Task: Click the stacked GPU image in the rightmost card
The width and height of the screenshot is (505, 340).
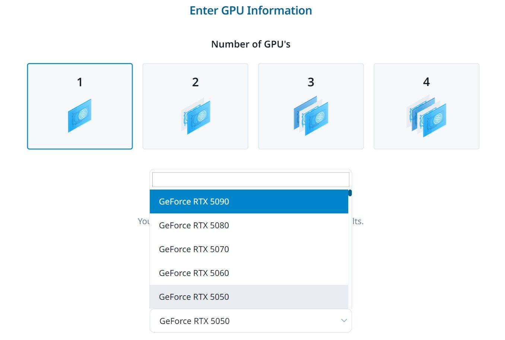Action: (x=426, y=115)
